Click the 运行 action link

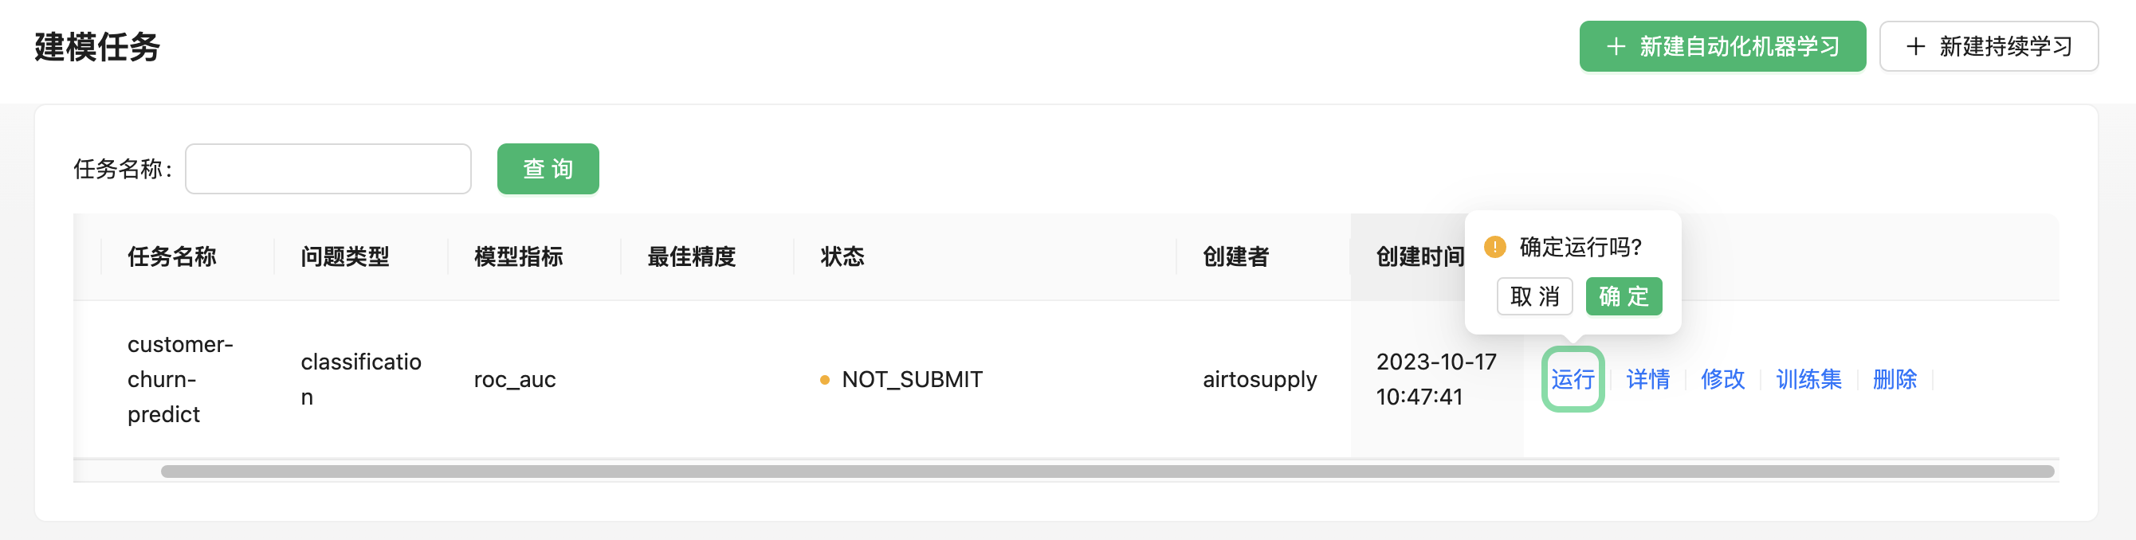1573,379
